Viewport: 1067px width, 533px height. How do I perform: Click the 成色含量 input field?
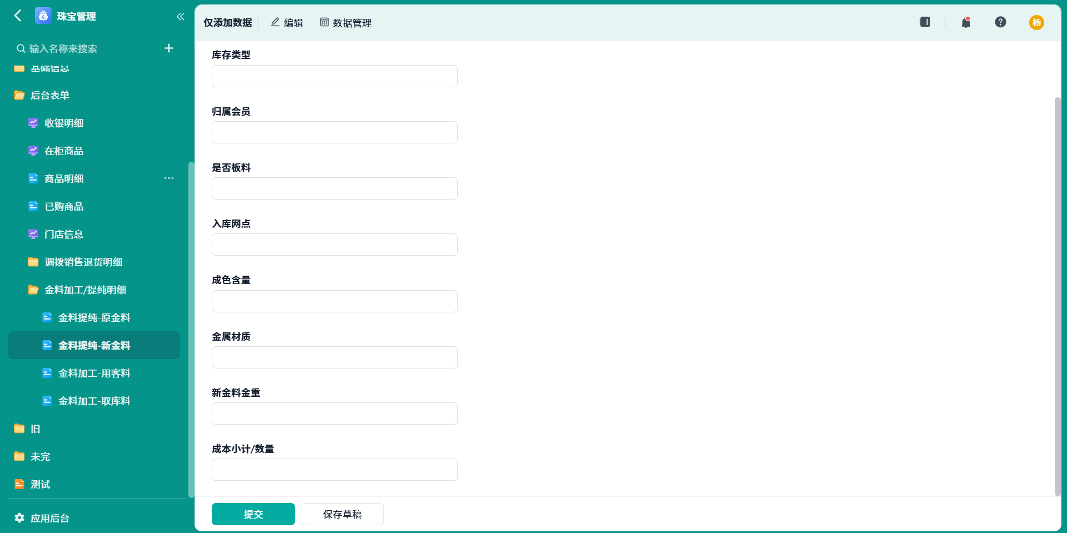[x=335, y=301]
